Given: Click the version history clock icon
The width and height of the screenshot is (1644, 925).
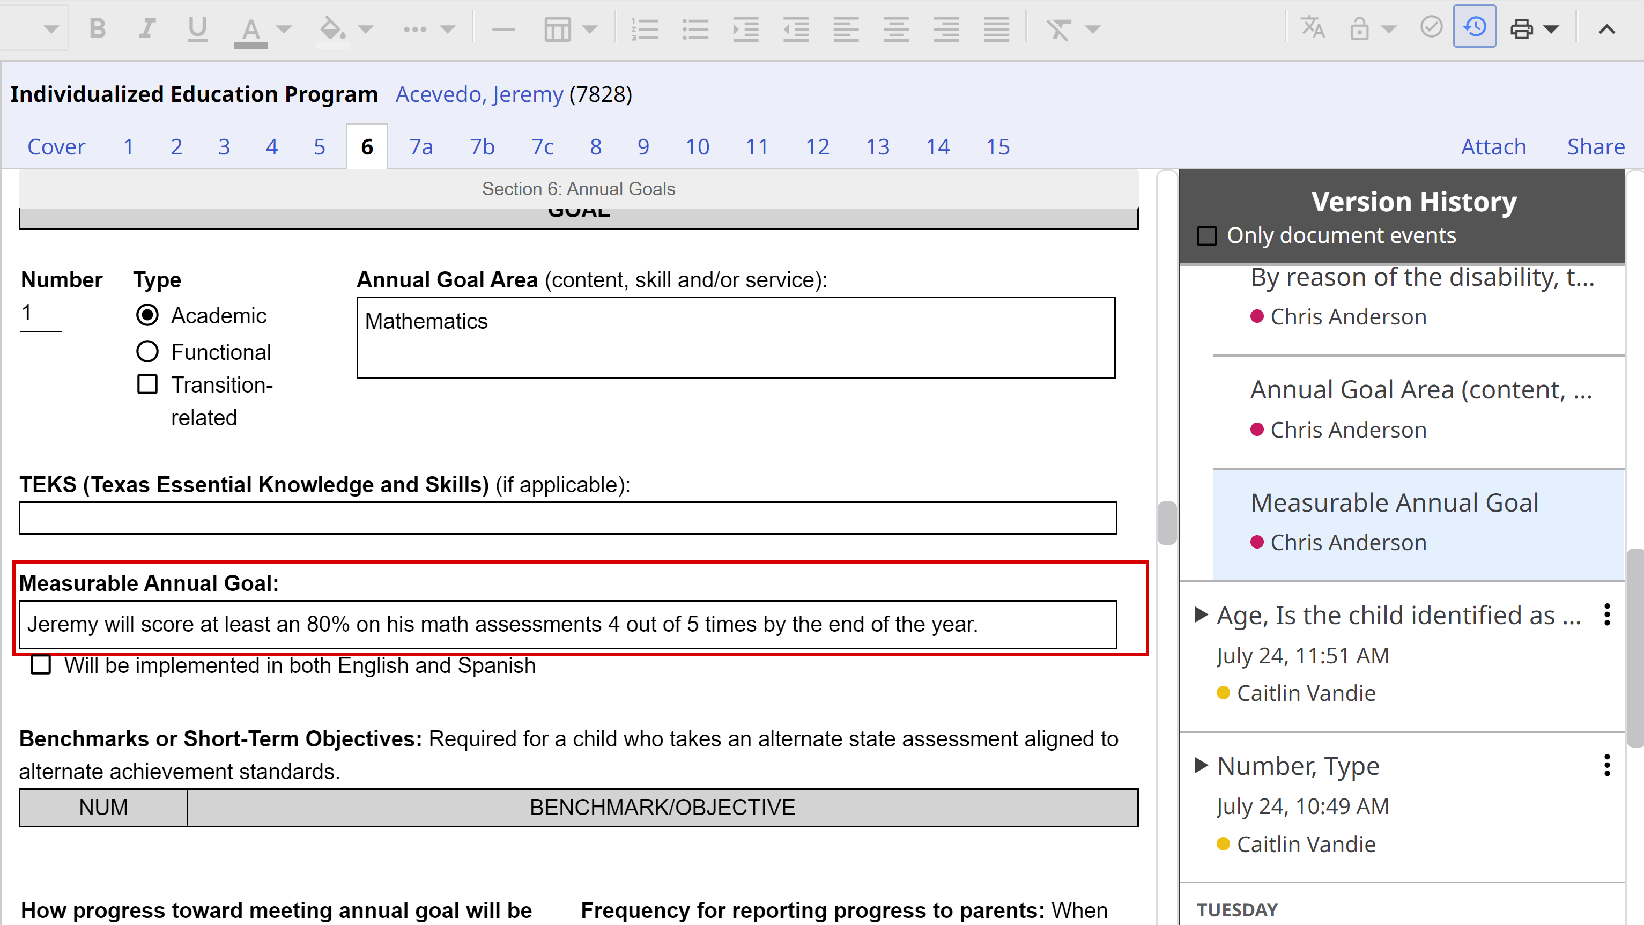Looking at the screenshot, I should [x=1475, y=27].
